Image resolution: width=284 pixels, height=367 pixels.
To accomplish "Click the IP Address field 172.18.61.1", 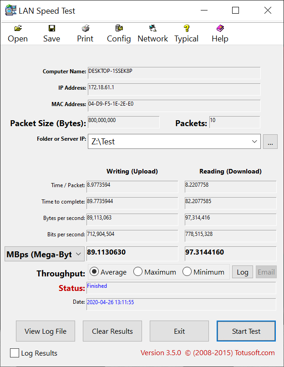I will tap(174, 89).
